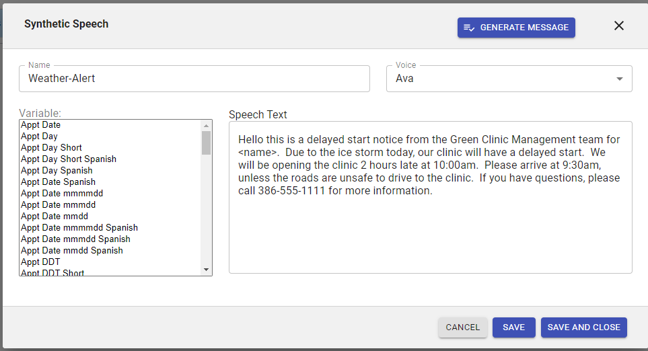Select Appt DDT variable
The height and width of the screenshot is (351, 648).
40,262
